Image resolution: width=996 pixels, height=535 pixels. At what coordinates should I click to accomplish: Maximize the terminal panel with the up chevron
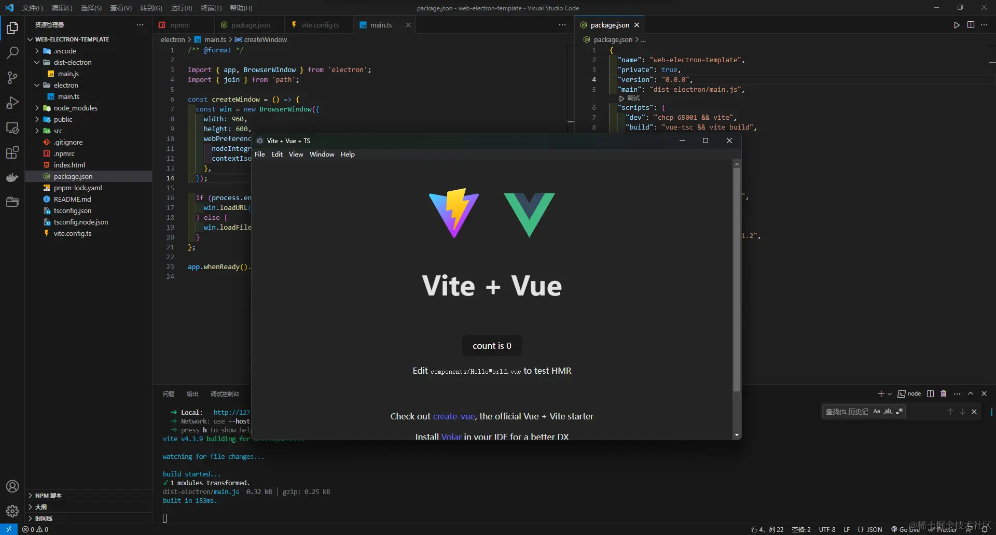pyautogui.click(x=971, y=394)
